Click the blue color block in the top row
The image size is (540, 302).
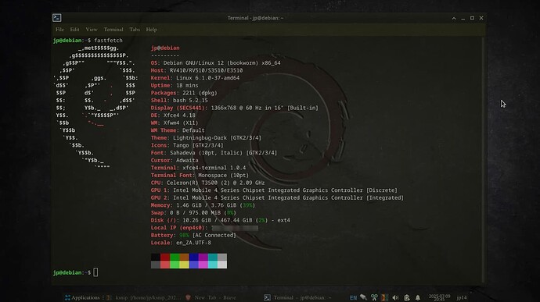193,257
